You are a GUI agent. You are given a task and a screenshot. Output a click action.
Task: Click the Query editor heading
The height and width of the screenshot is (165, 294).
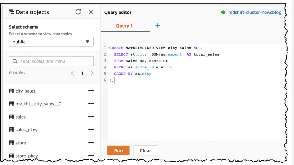point(118,12)
